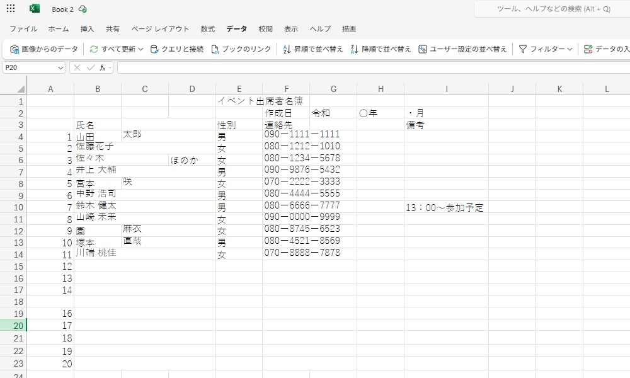Click the insert function fx icon
The image size is (630, 378).
click(x=102, y=67)
